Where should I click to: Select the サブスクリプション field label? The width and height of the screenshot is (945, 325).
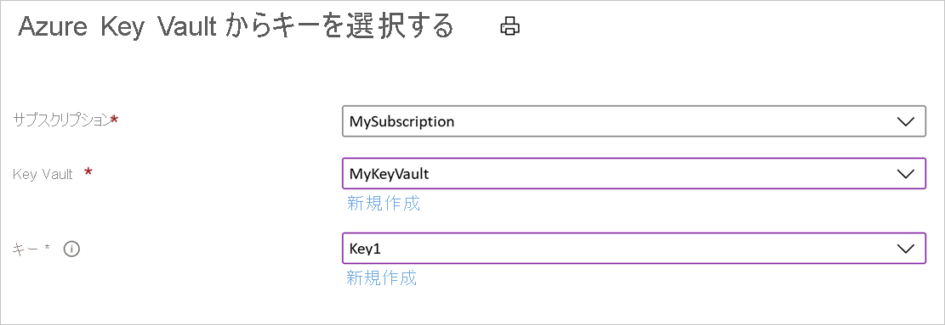point(62,120)
